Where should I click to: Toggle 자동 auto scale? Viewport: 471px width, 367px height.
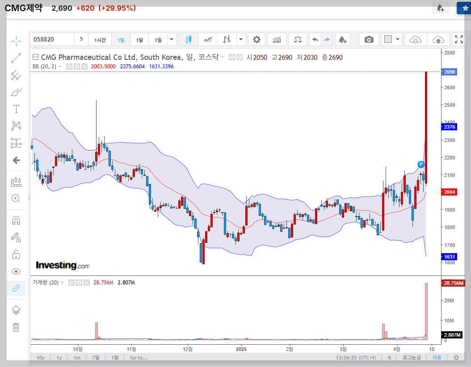(437, 357)
